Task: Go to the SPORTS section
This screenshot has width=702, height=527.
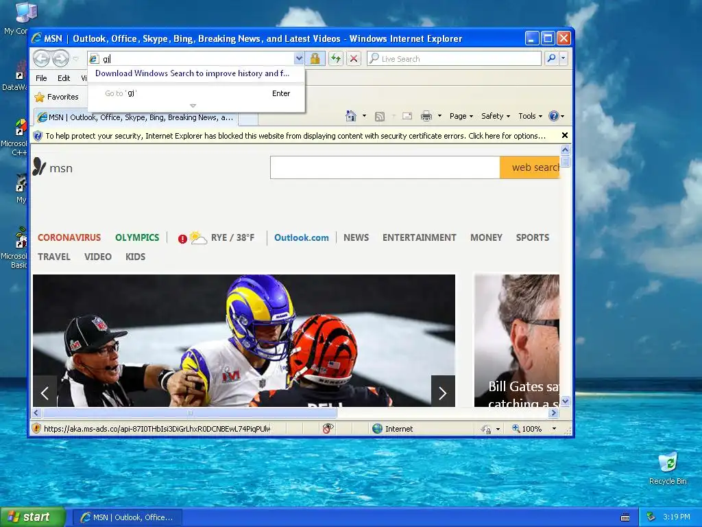Action: click(x=532, y=237)
